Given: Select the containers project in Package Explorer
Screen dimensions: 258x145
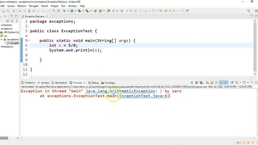Looking at the screenshot, I should coord(6,25).
